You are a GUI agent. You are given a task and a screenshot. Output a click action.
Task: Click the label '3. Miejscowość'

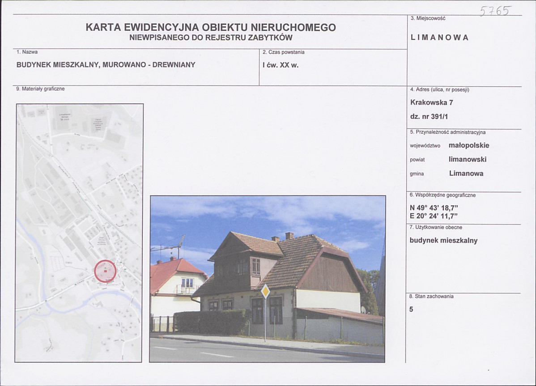coord(428,18)
